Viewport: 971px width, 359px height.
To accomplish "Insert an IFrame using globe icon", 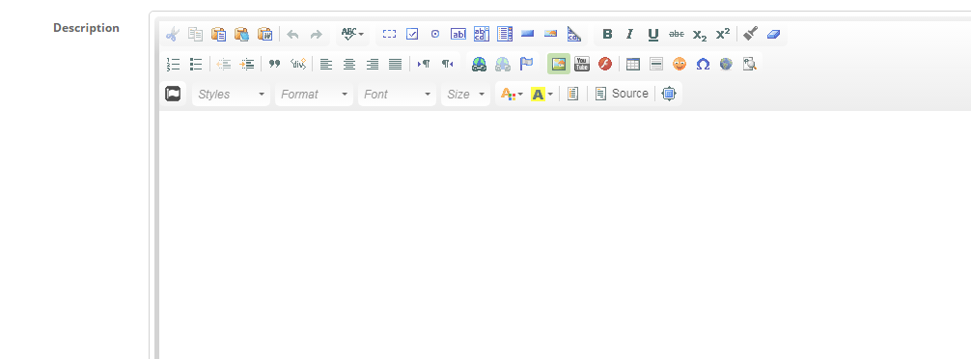I will point(726,64).
